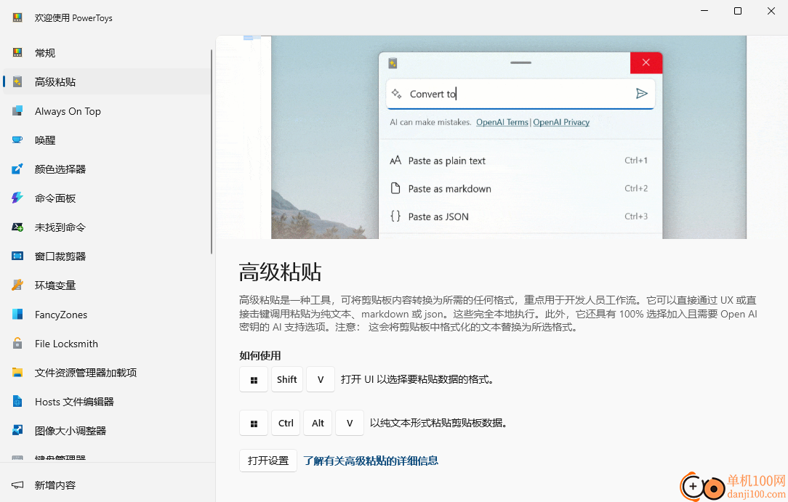Click the V key after Alt
The image size is (788, 502).
[350, 424]
